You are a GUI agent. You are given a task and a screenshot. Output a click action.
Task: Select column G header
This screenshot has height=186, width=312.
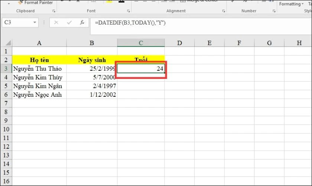tap(269, 43)
